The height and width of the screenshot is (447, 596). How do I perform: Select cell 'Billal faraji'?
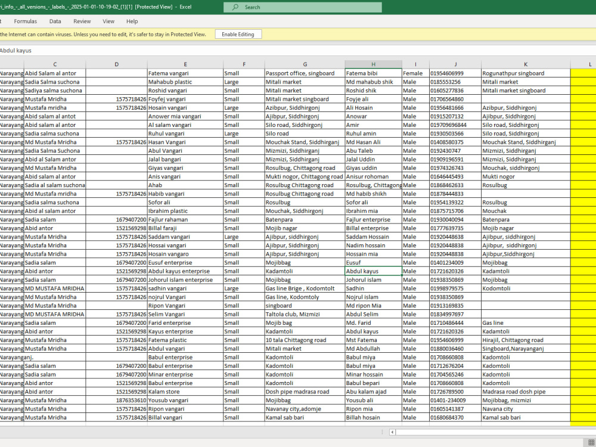click(185, 228)
